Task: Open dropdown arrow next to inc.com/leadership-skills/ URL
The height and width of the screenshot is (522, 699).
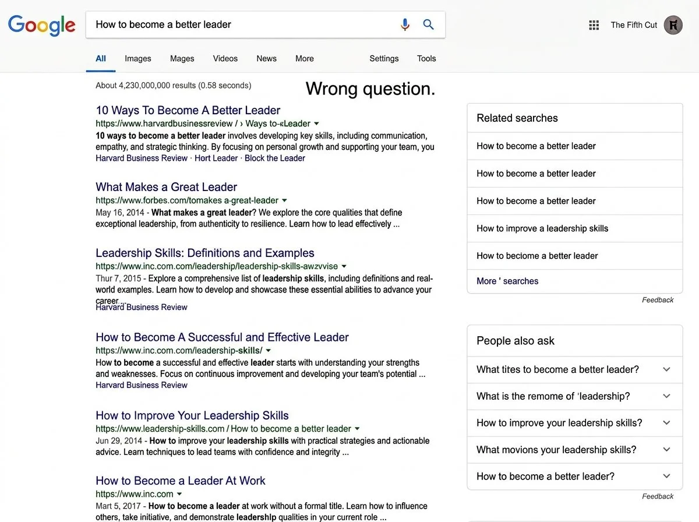Action: coord(269,351)
